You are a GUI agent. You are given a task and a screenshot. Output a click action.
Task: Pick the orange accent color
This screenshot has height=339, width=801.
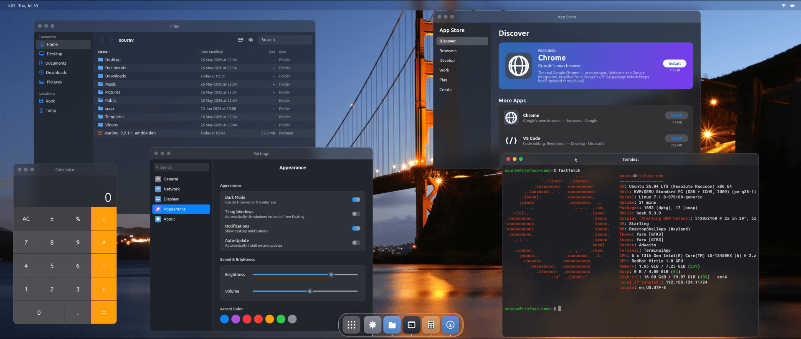(270, 319)
